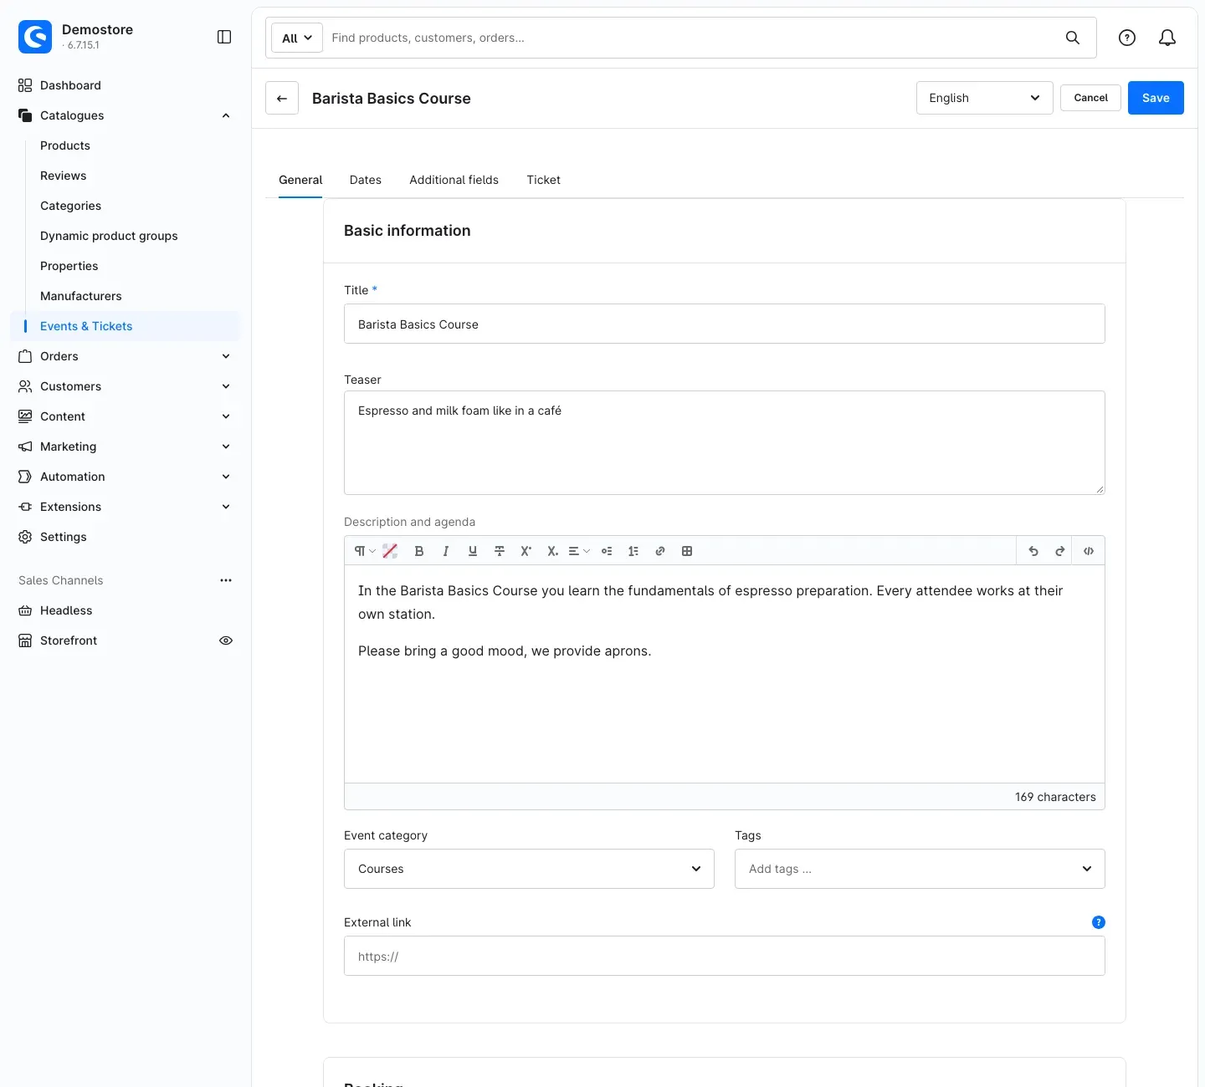Apply strikethrough in the description toolbar
The image size is (1205, 1087).
tap(500, 551)
